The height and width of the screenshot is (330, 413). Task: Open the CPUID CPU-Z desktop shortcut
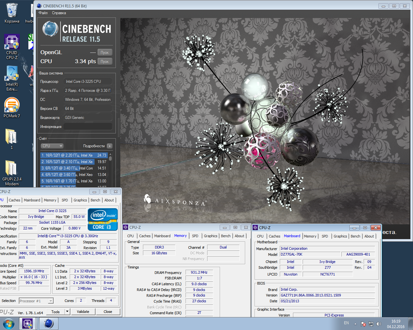tap(12, 47)
